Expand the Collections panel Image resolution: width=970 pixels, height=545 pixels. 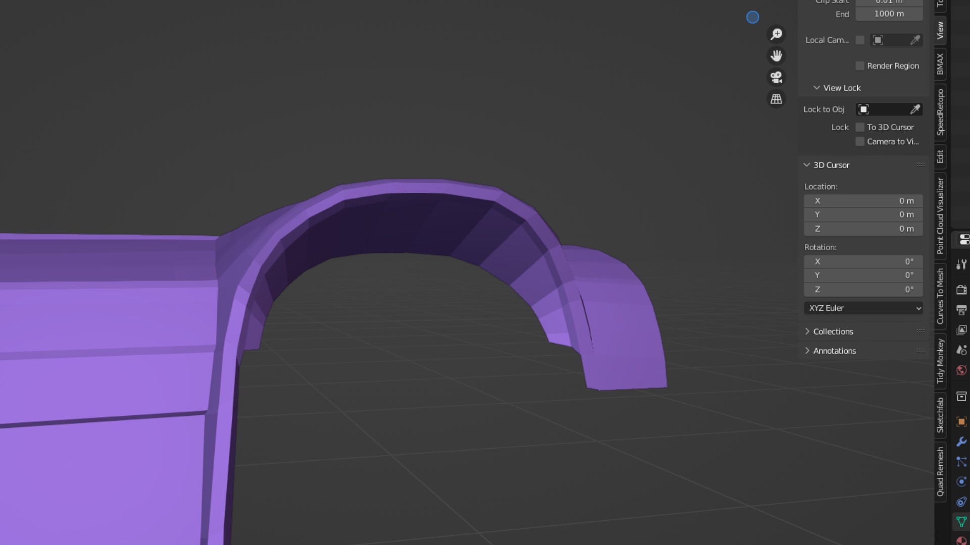coord(833,332)
